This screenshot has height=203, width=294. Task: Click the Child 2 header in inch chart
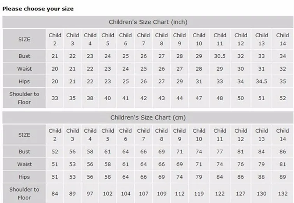[x=55, y=39]
